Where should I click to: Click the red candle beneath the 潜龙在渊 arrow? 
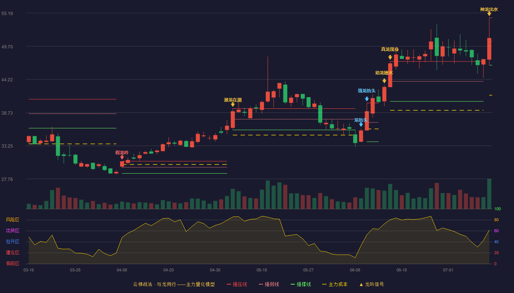coord(233,119)
